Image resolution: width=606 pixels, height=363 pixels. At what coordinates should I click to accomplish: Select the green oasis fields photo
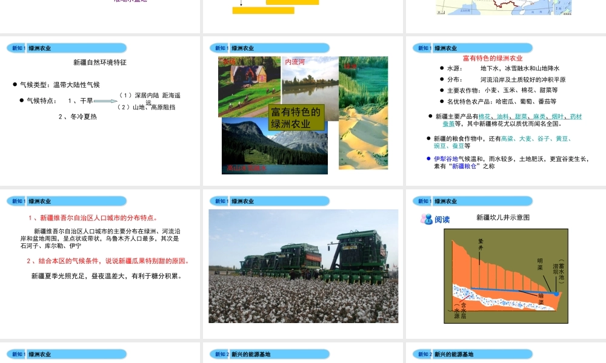pyautogui.click(x=363, y=82)
